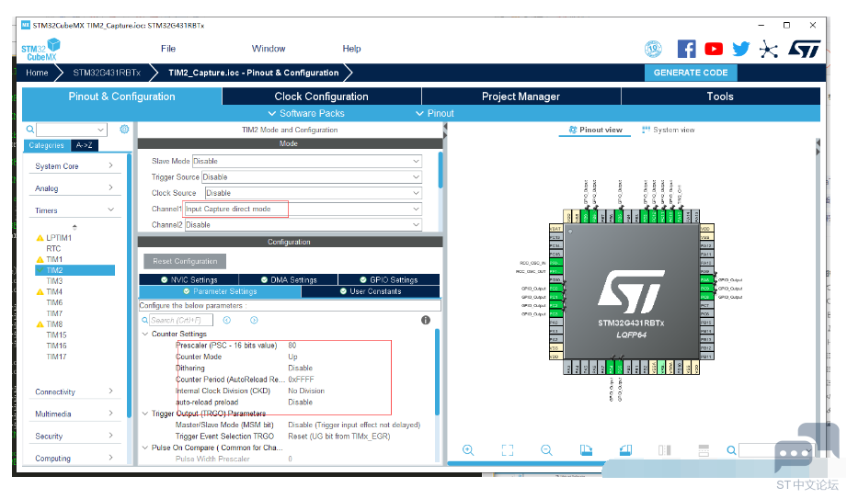
Task: Expand the Computing category
Action: 74,458
